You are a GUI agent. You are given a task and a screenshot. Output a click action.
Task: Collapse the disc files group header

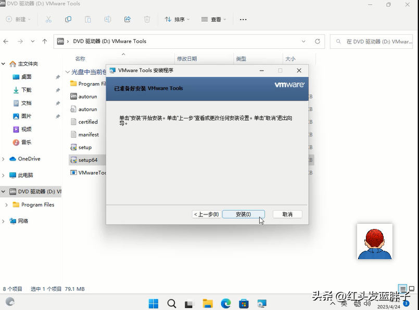[68, 72]
